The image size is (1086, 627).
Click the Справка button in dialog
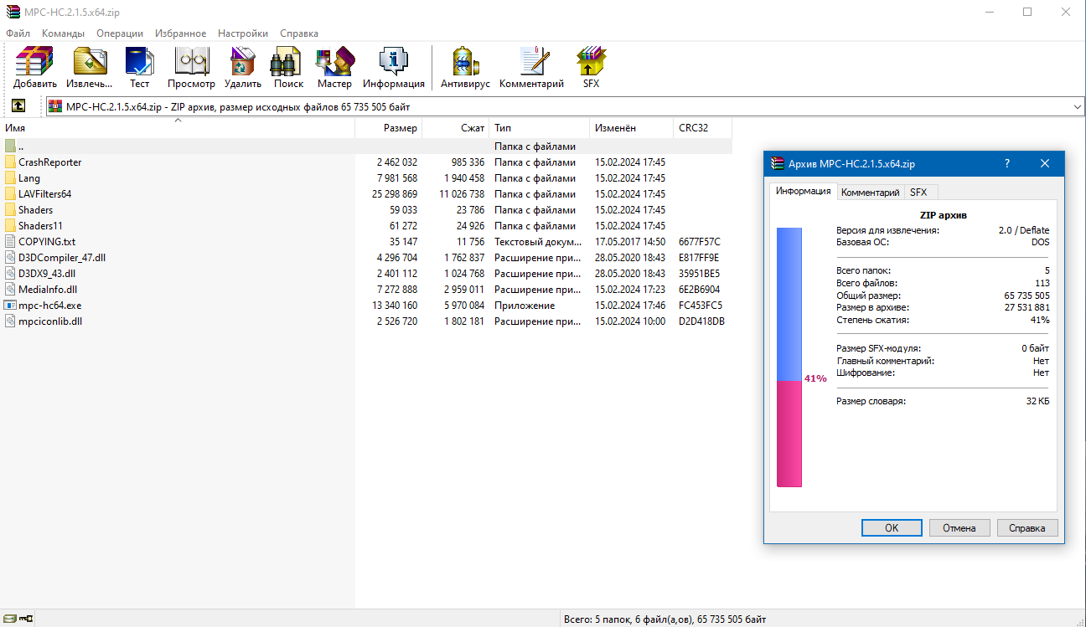[1027, 528]
